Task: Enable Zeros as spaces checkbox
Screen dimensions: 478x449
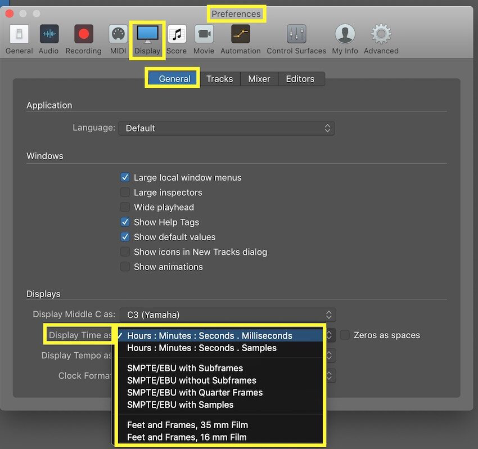Action: pos(345,335)
